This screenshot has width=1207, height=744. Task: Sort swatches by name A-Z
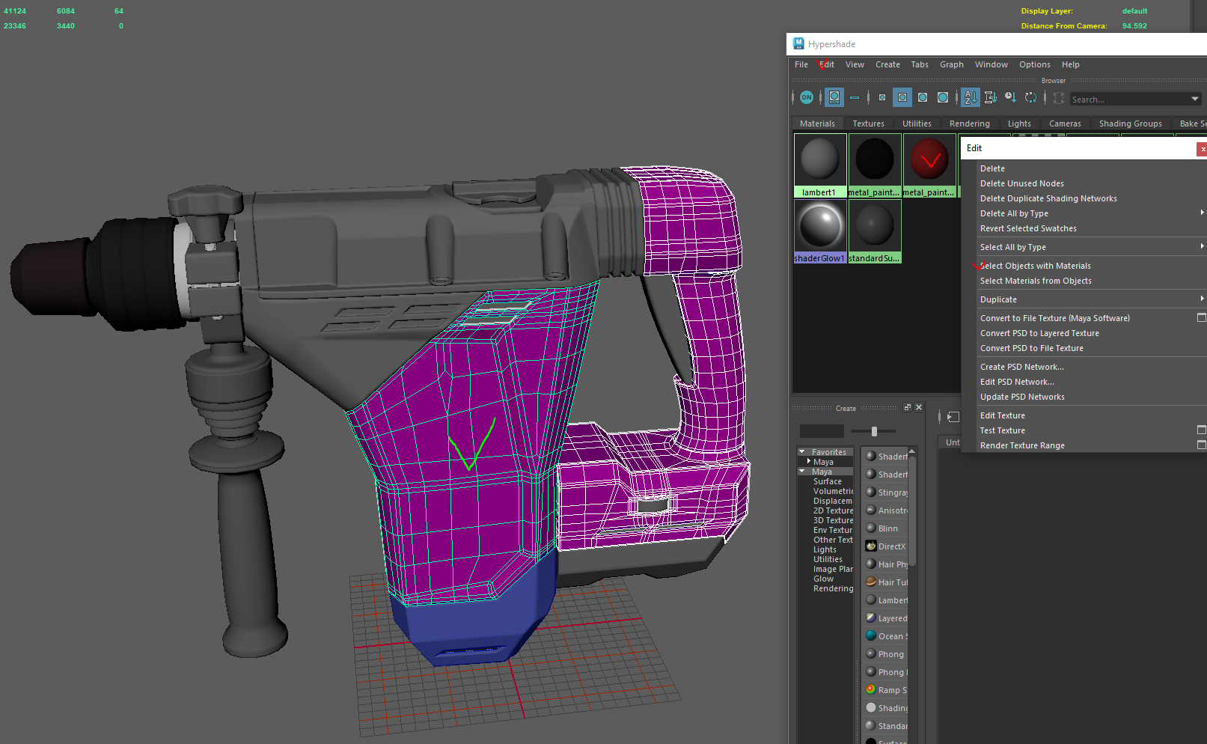click(x=971, y=97)
